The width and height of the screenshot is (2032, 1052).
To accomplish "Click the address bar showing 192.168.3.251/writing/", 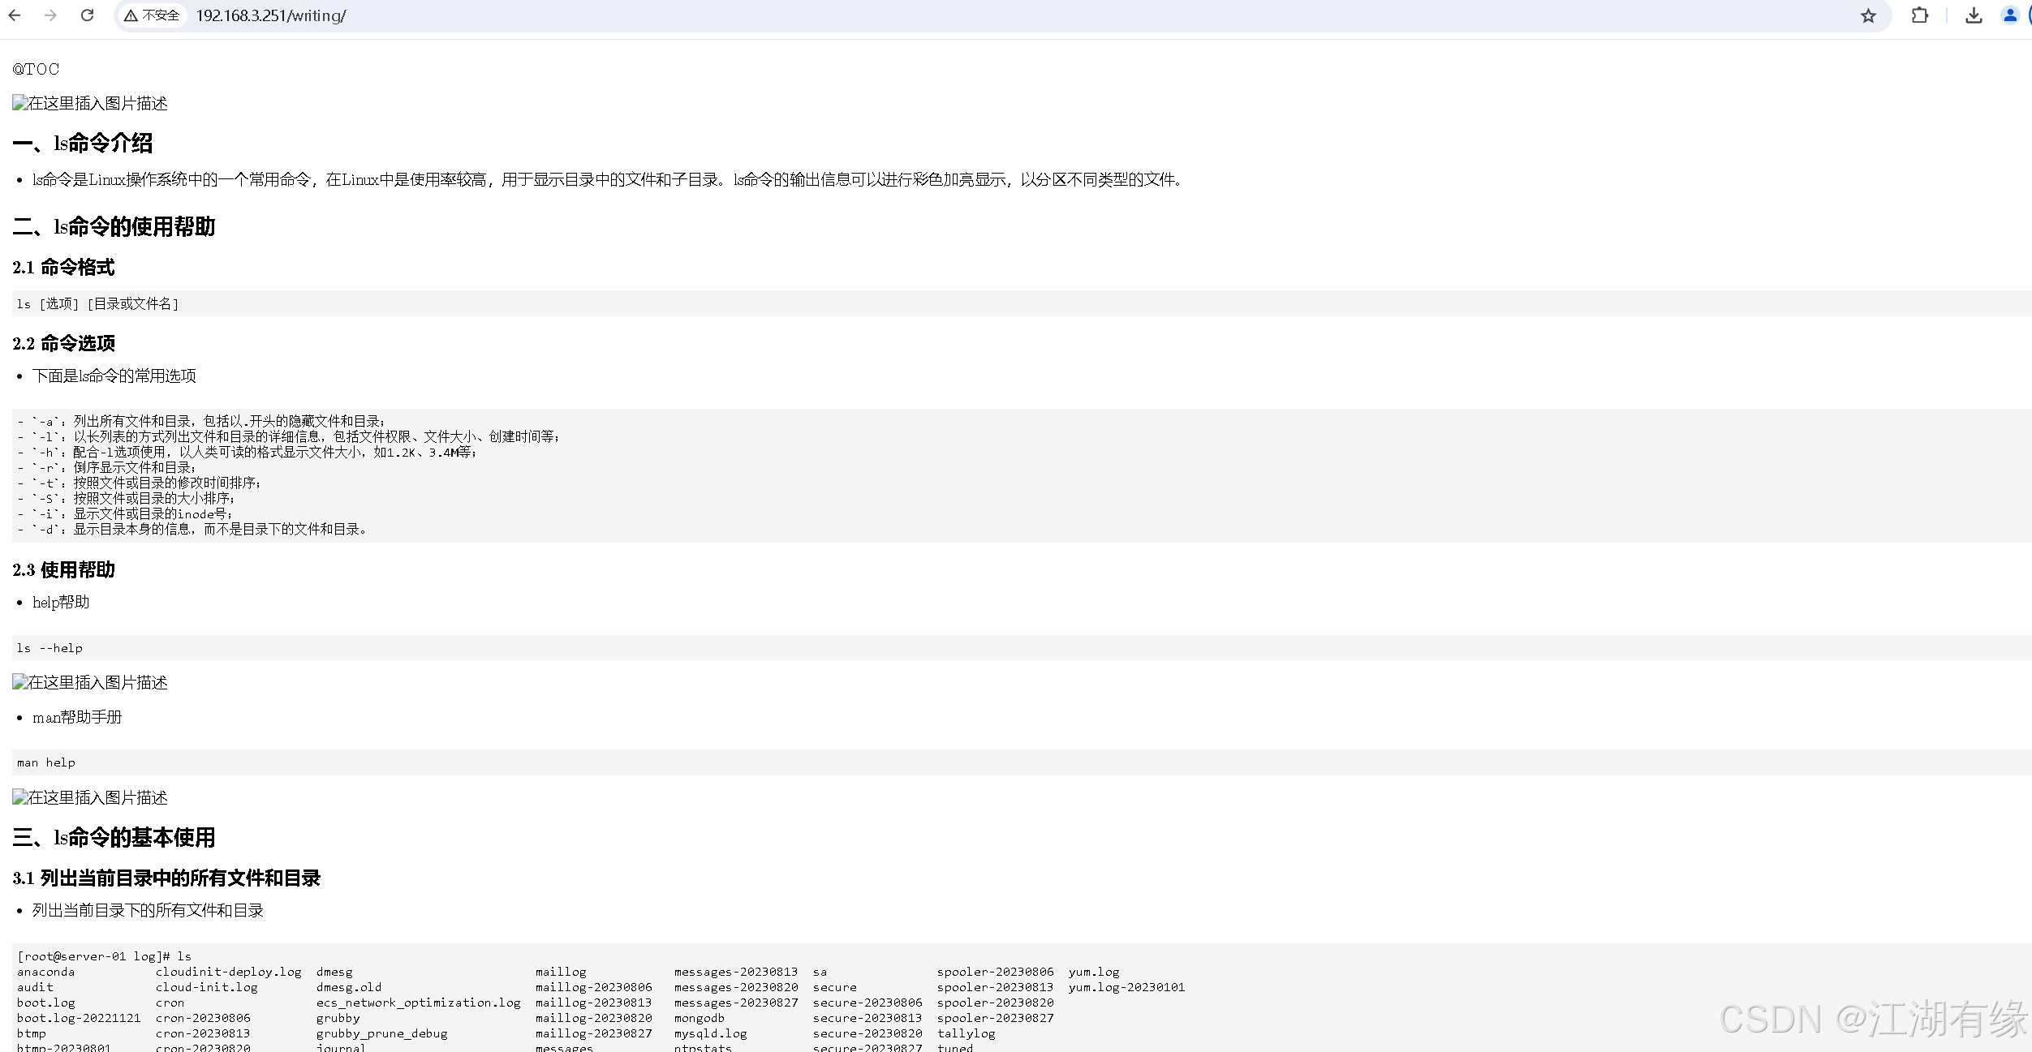I will point(271,15).
